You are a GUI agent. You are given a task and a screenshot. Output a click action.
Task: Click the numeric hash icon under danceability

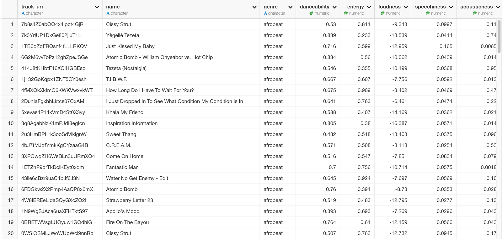pyautogui.click(x=311, y=13)
